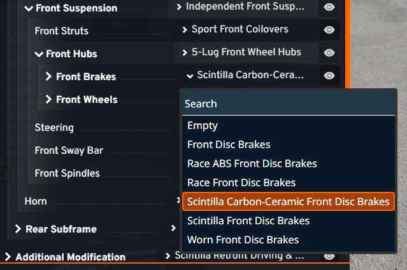Select Scintilla Front Disc Brakes option
407x270 pixels.
pyautogui.click(x=248, y=221)
